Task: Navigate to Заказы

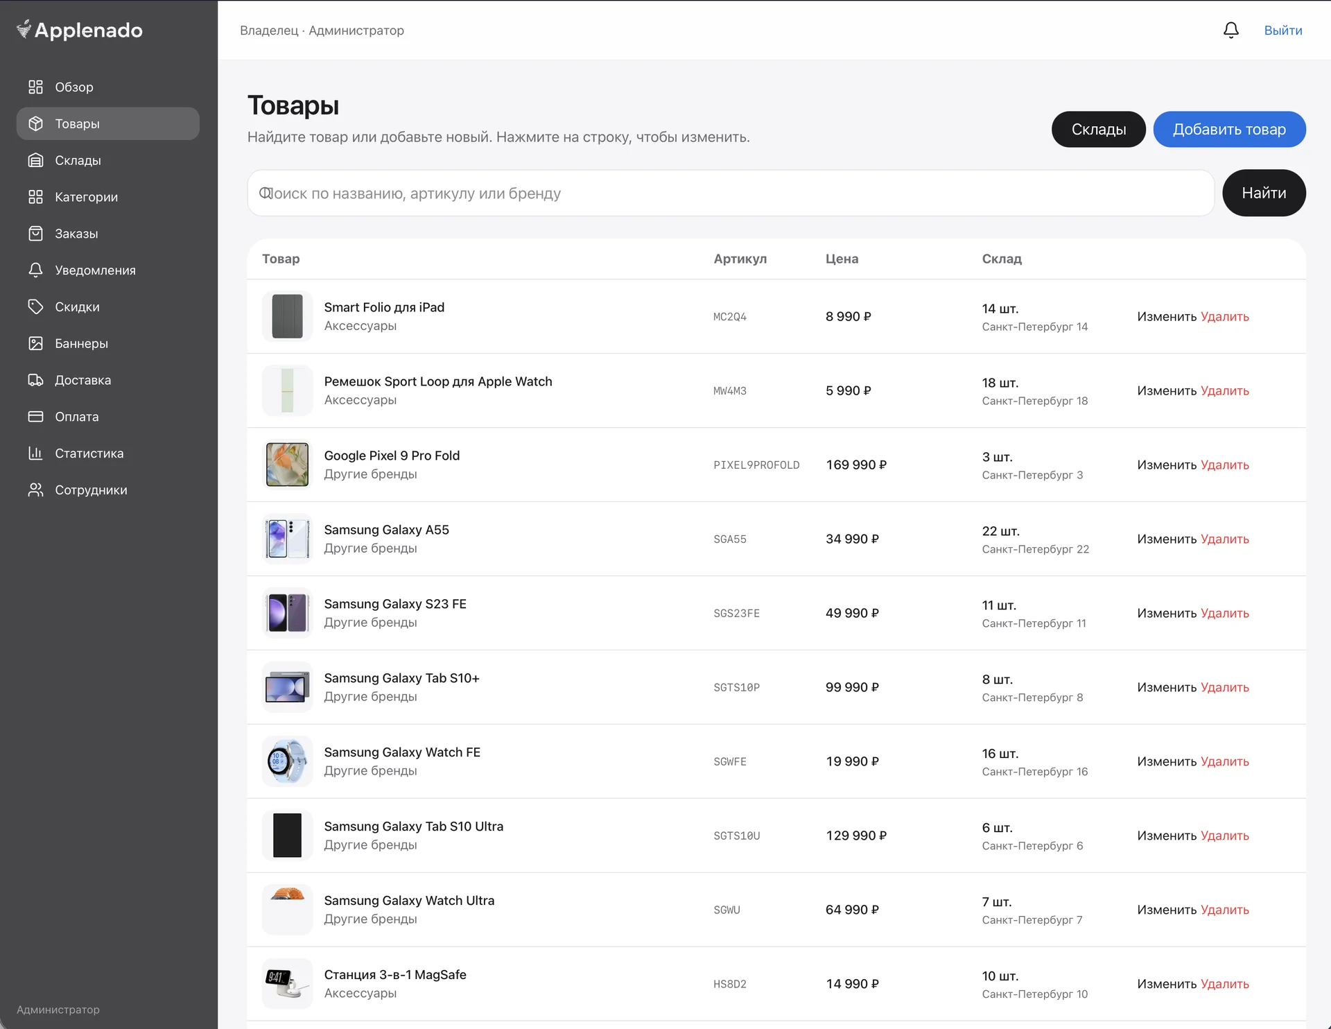Action: 107,234
